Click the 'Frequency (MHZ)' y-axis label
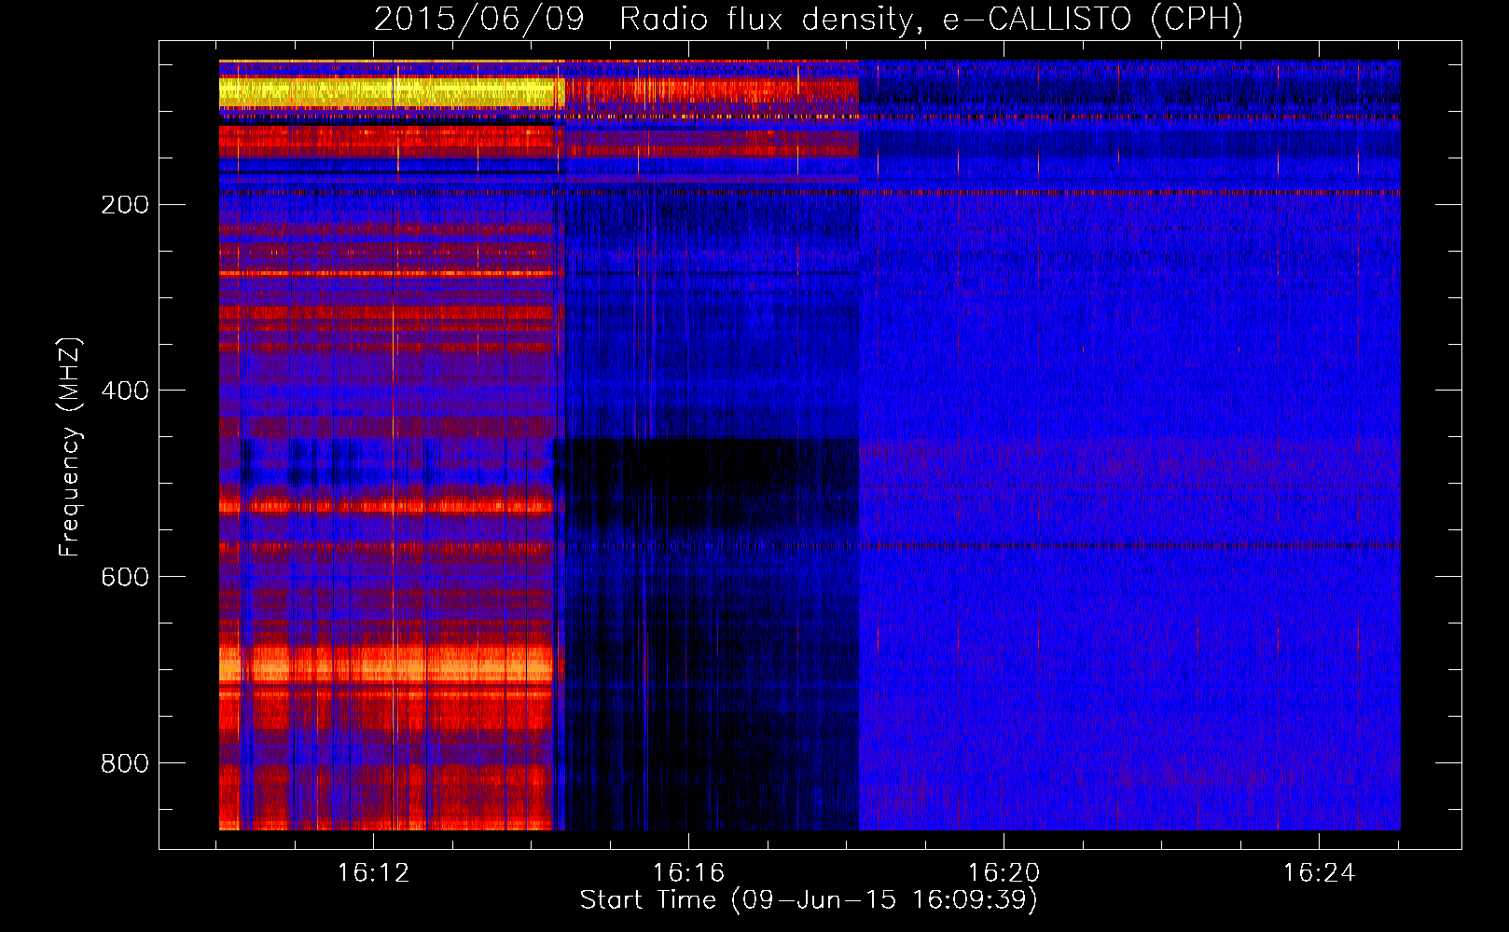 click(70, 447)
